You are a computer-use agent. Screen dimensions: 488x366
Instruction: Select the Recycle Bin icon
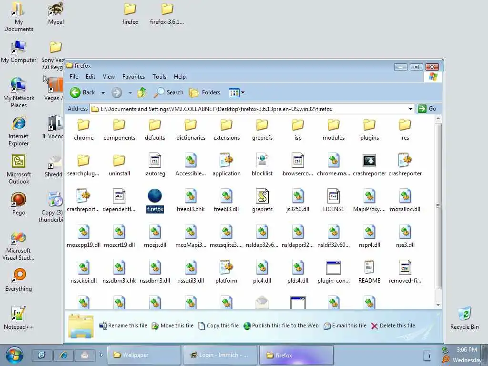click(464, 318)
